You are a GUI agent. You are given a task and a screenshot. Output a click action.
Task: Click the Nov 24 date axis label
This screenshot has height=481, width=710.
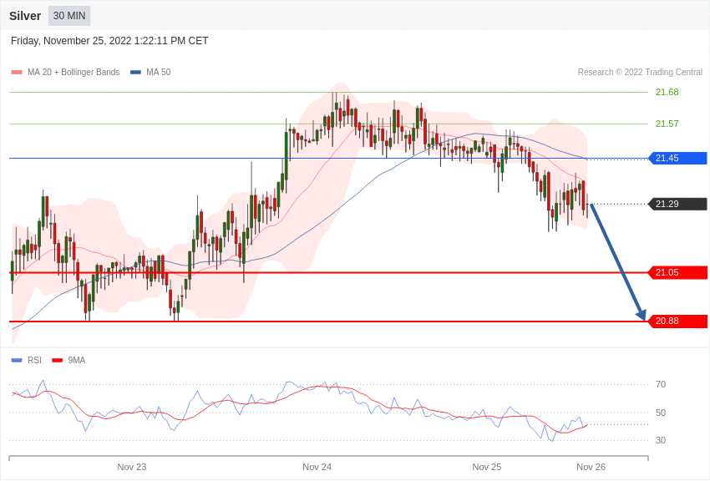317,467
